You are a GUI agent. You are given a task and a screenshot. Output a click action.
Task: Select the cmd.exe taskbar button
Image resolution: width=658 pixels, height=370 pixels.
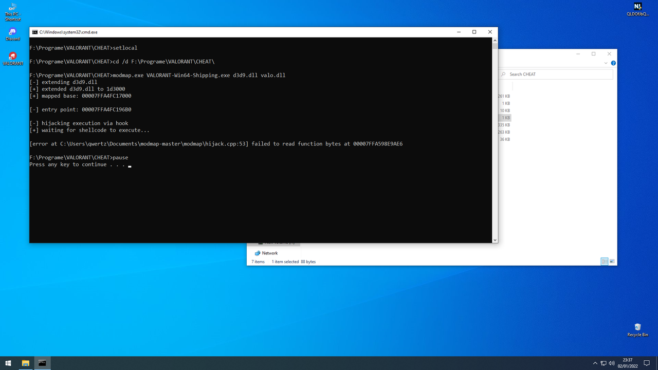point(42,363)
